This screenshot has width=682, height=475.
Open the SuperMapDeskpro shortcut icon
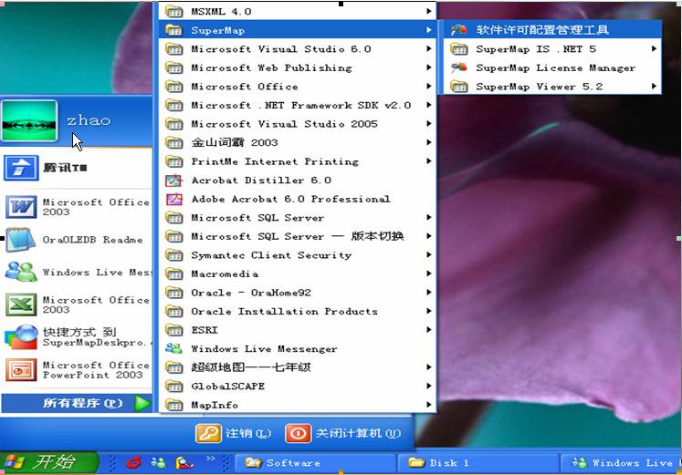(21, 337)
